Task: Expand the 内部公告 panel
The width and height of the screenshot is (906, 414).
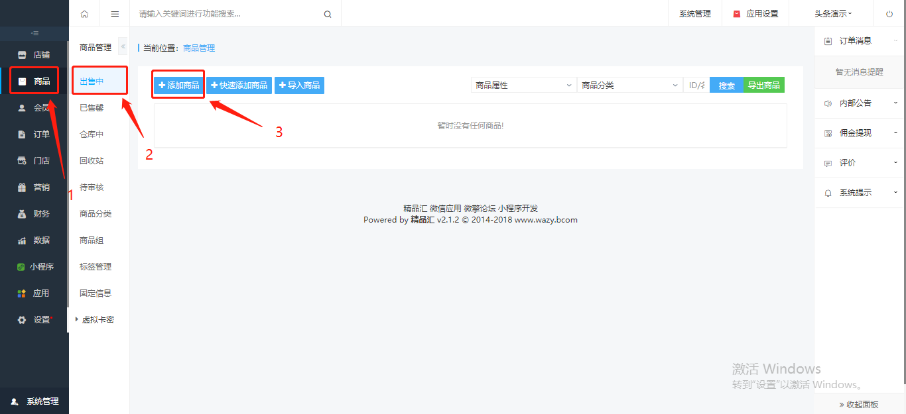Action: click(x=860, y=103)
